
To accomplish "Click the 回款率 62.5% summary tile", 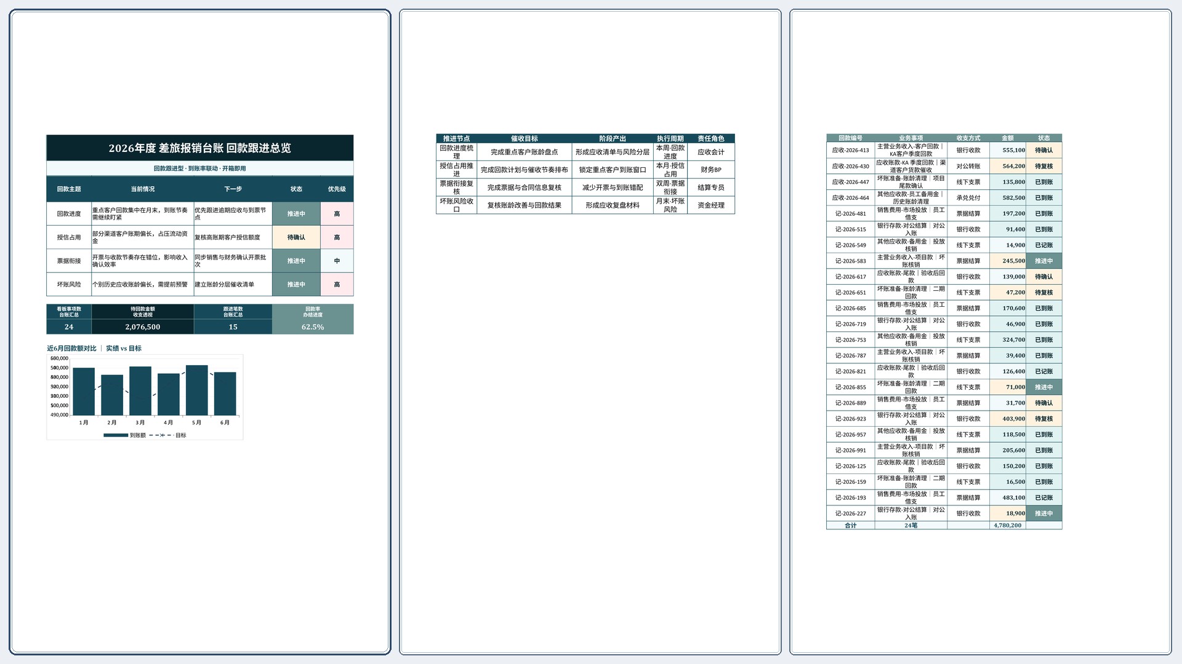I will pyautogui.click(x=313, y=319).
